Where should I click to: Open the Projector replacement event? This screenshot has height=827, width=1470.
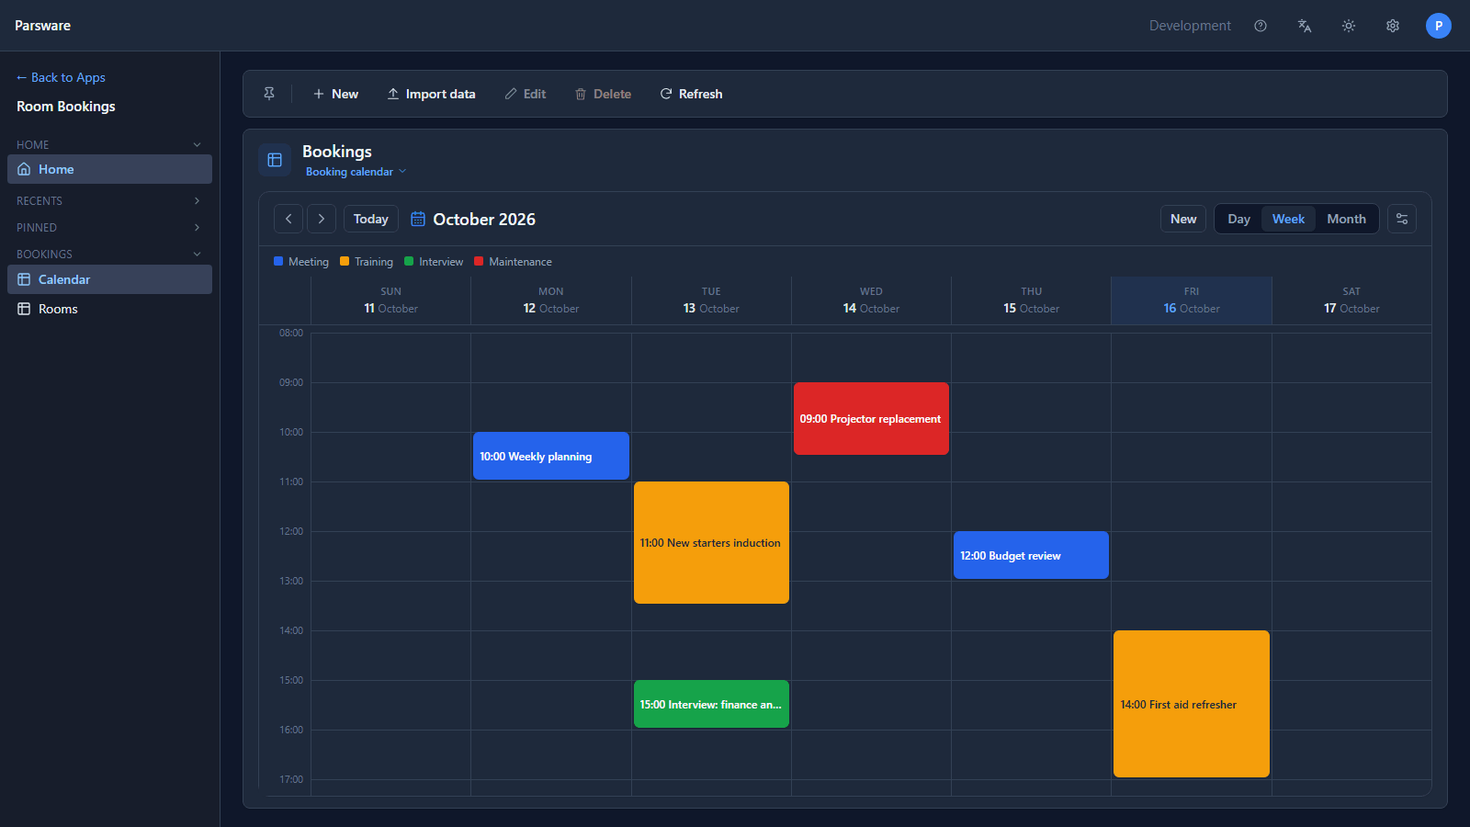[871, 418]
